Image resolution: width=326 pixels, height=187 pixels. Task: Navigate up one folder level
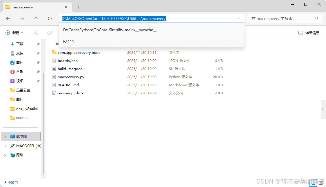[36, 19]
